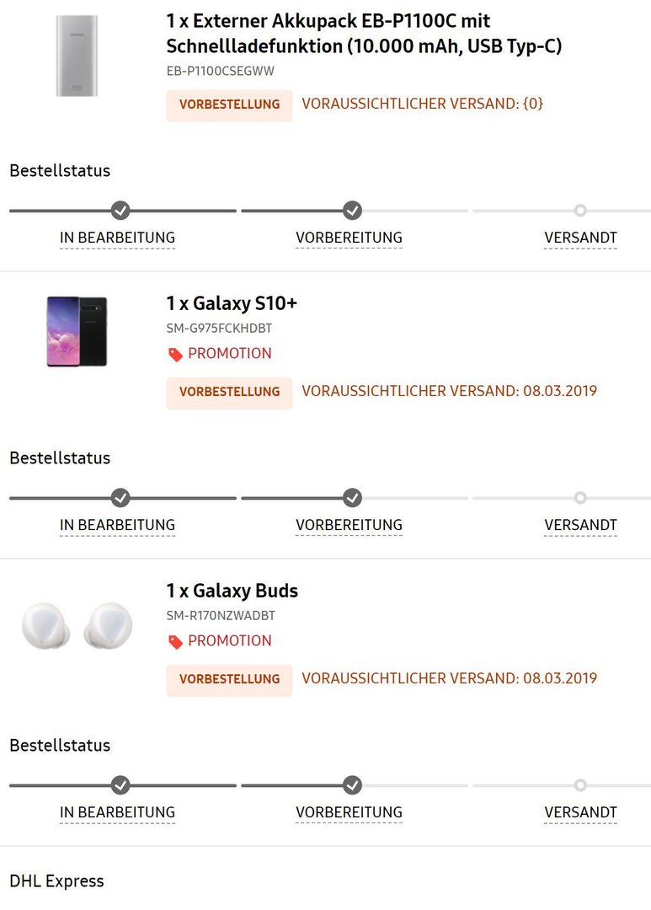Screen dimensions: 651x910
Task: Click the red promotion tag icon under Galaxy S10+
Action: click(175, 354)
